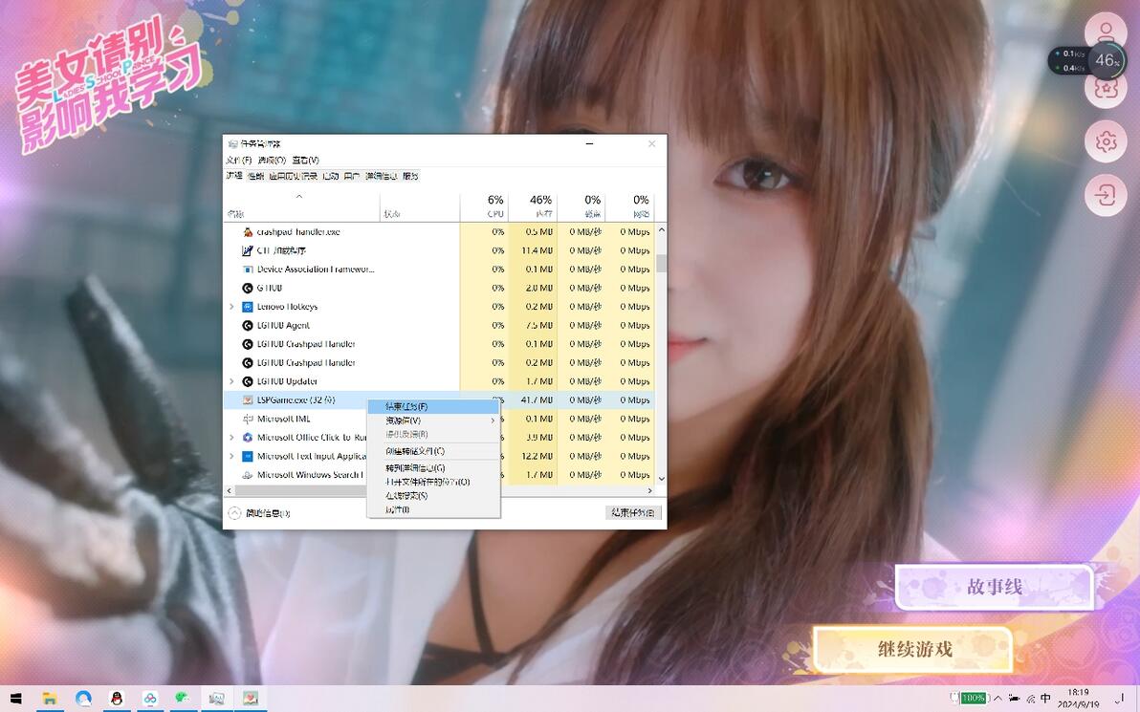The height and width of the screenshot is (712, 1140).
Task: Expand the LGHUB Updater process group
Action: pos(232,381)
